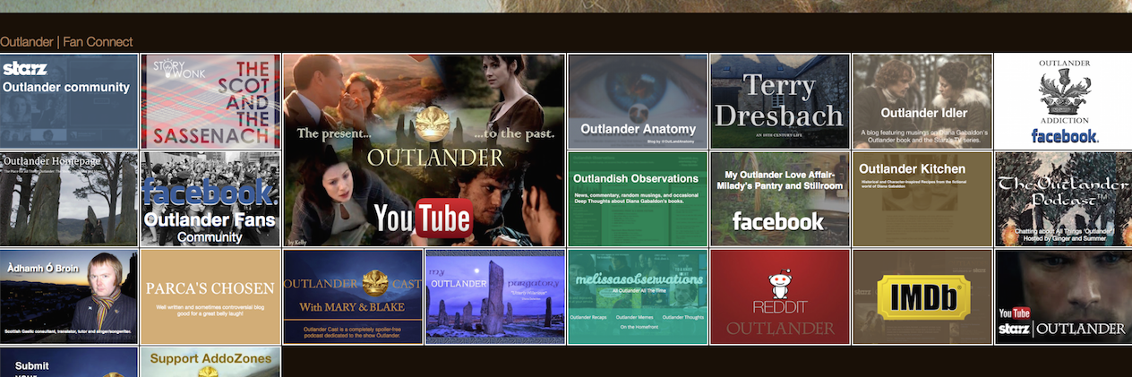
Task: Open the Outlander Cast with Mary & Blake tile
Action: (x=353, y=296)
